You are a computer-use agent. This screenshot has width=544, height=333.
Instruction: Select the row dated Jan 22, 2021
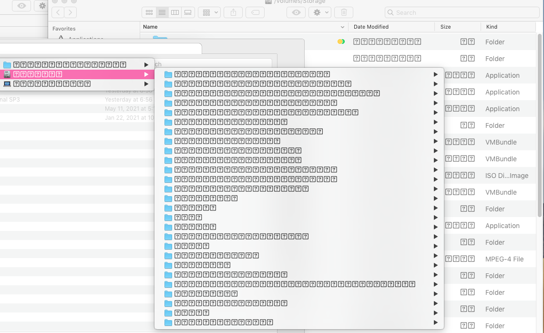click(x=76, y=118)
